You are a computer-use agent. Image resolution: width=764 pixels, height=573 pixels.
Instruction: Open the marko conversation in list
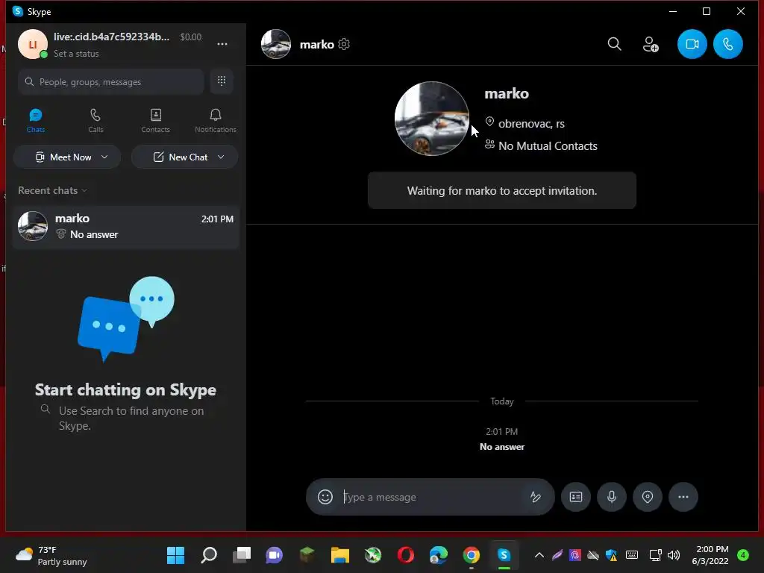pyautogui.click(x=125, y=227)
